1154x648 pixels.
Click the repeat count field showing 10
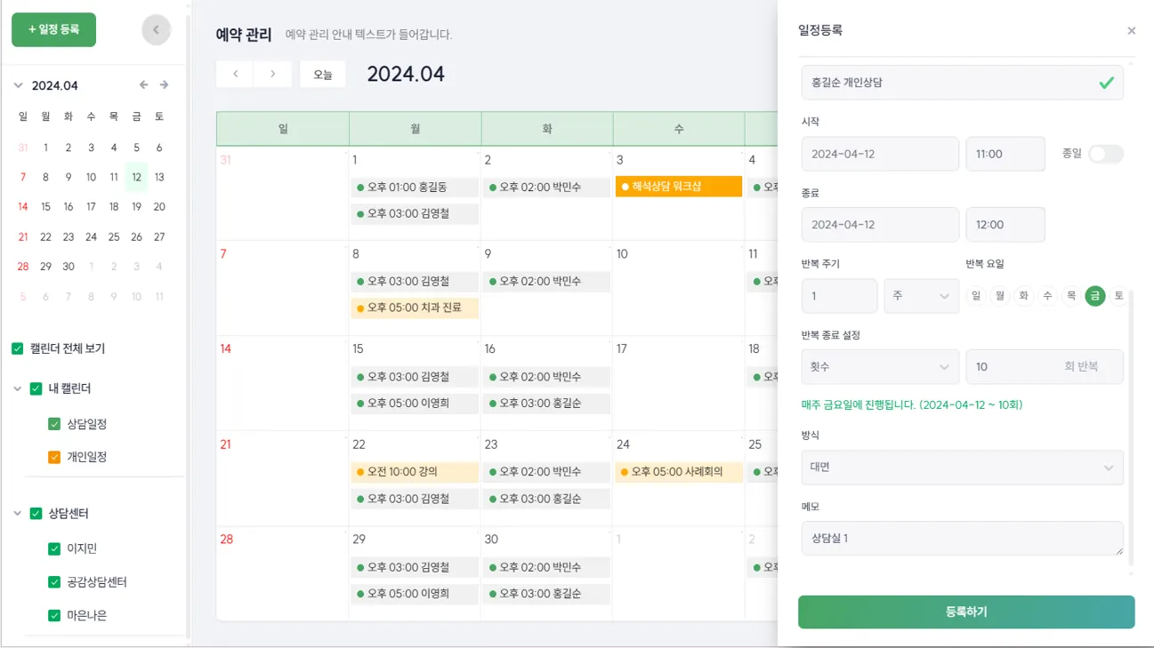pos(1045,366)
